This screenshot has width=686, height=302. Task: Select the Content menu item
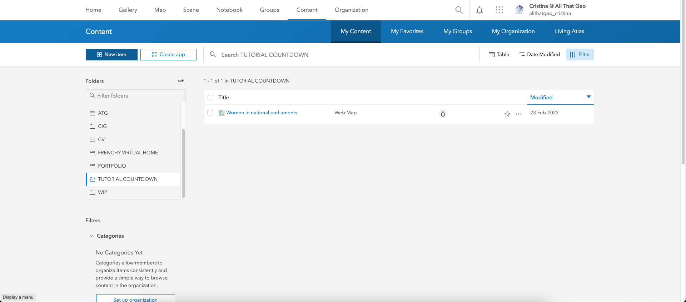[307, 10]
